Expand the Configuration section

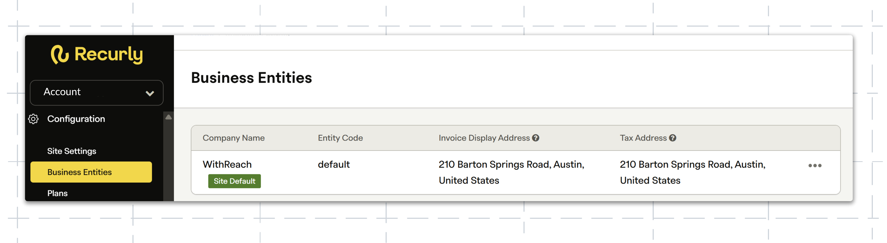pos(76,119)
